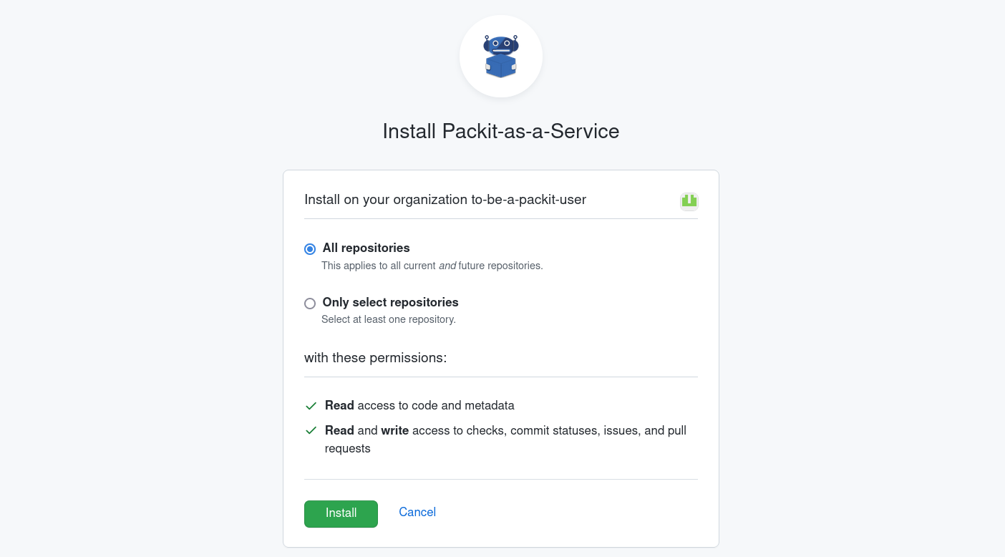Click "This applies to all current" description

pos(378,266)
